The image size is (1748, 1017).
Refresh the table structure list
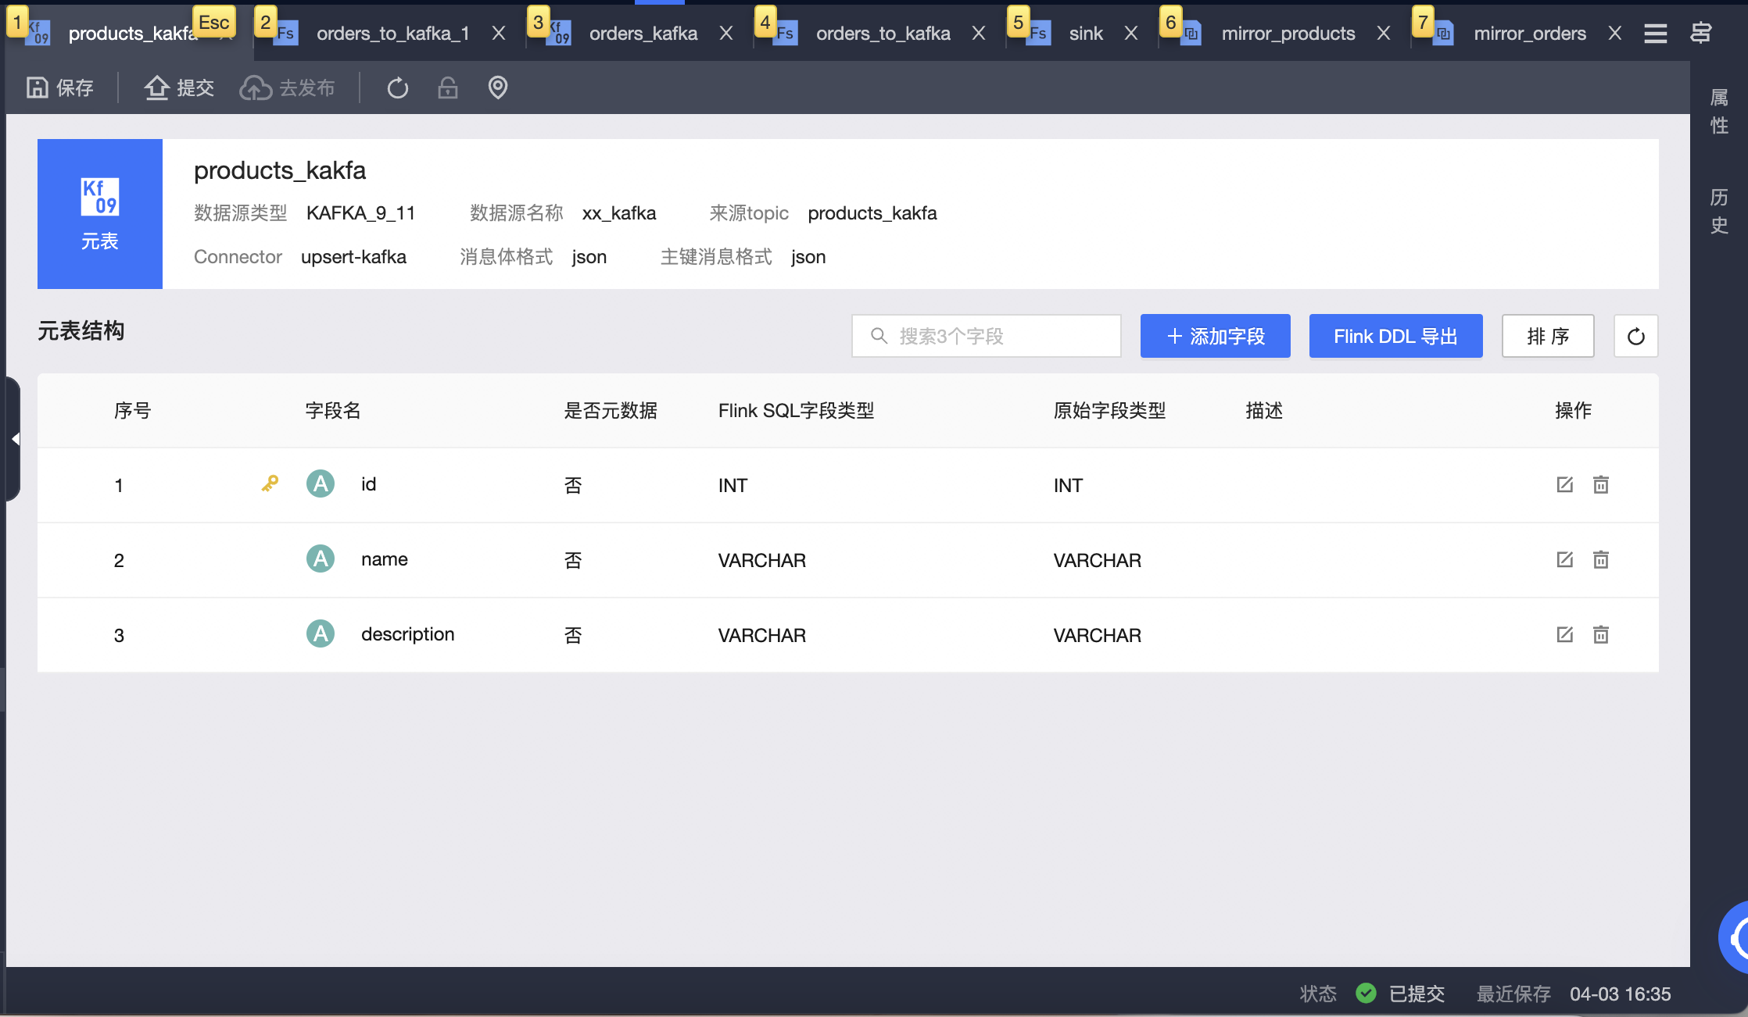point(1636,336)
